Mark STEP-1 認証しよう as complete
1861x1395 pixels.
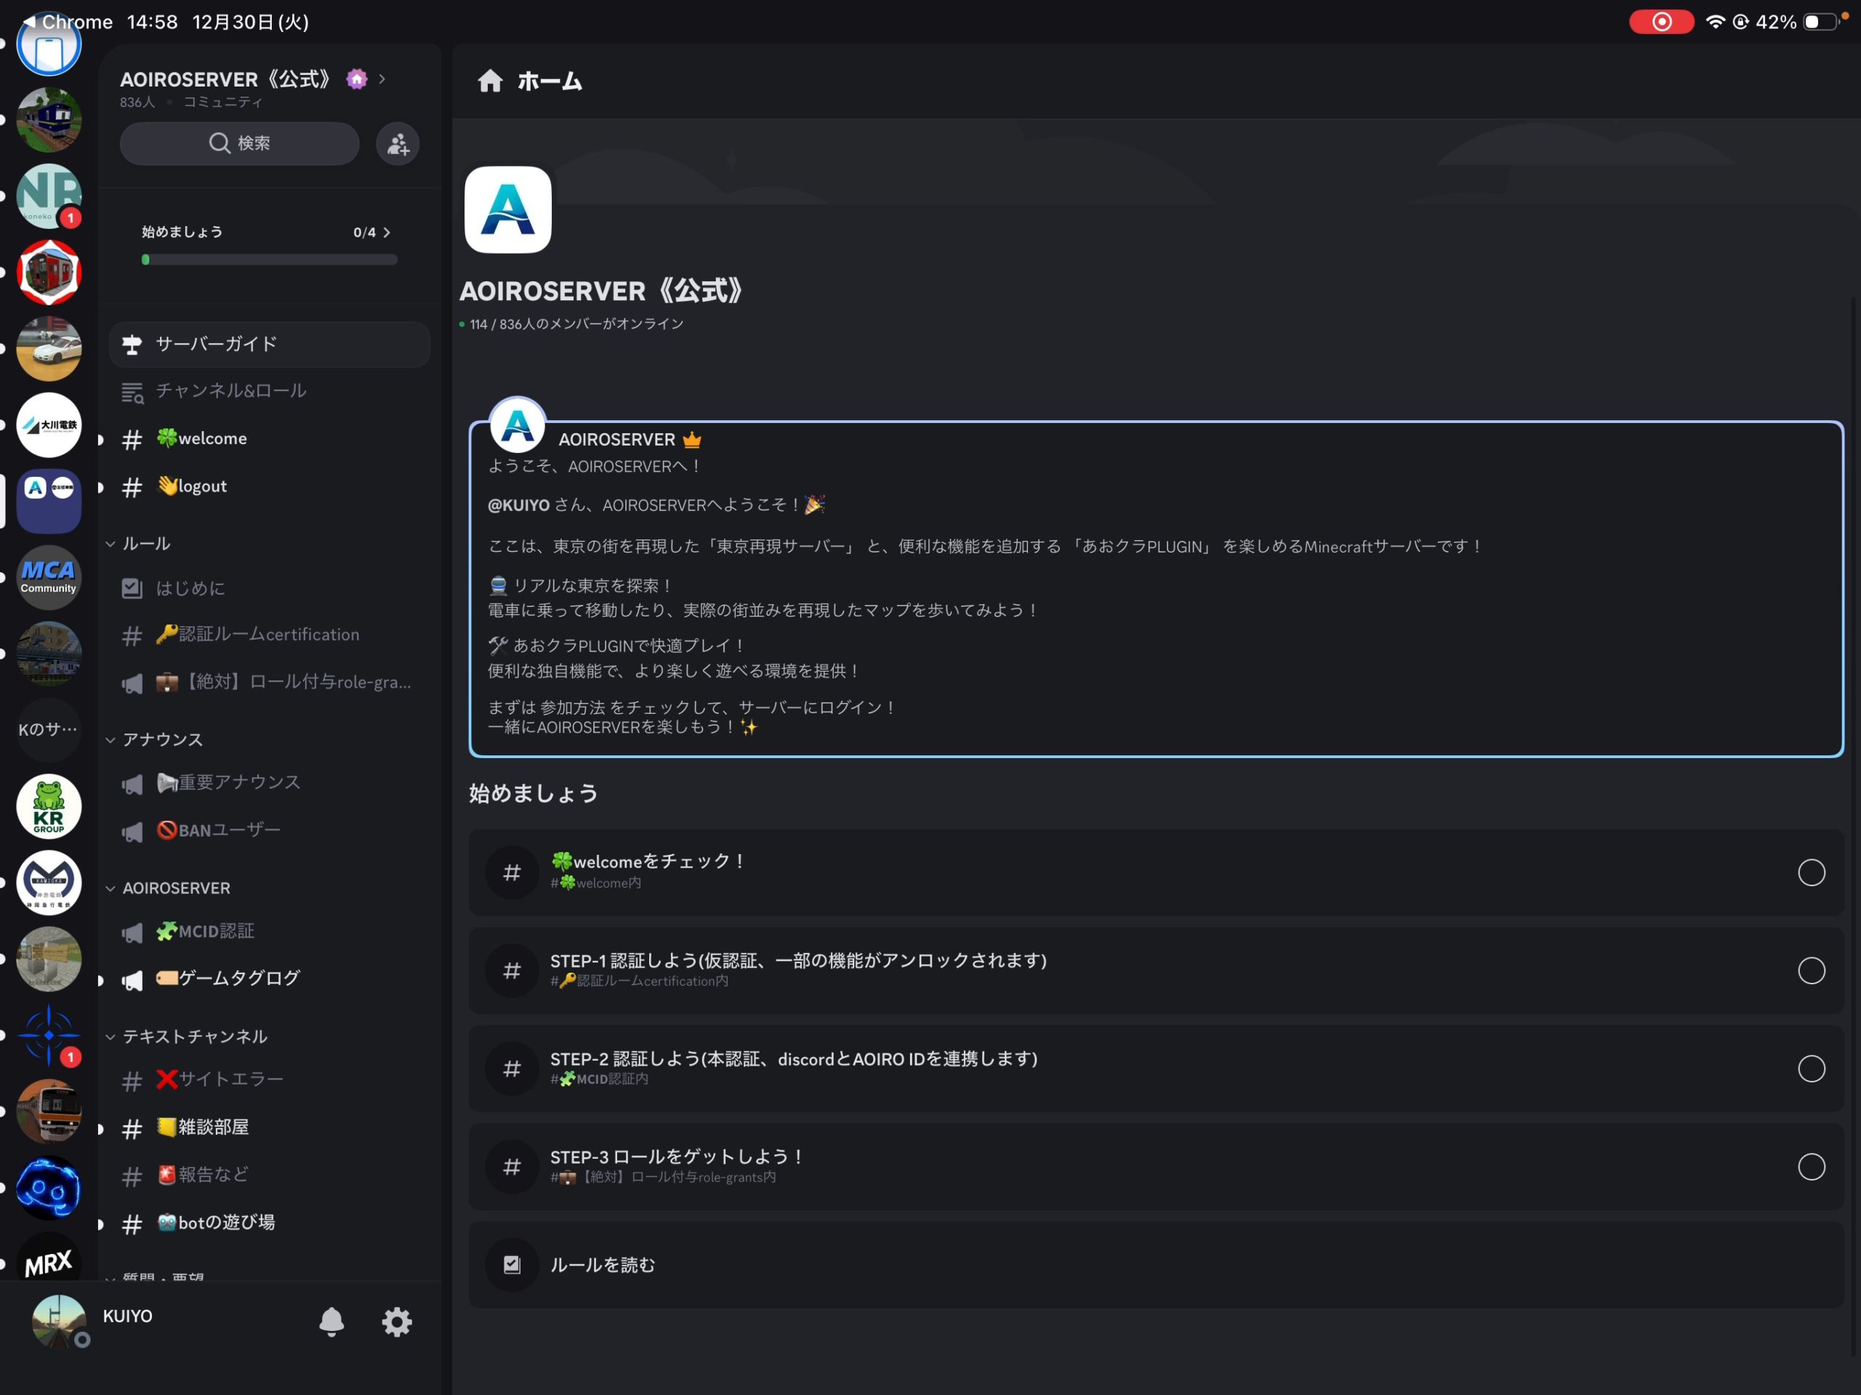point(1812,970)
